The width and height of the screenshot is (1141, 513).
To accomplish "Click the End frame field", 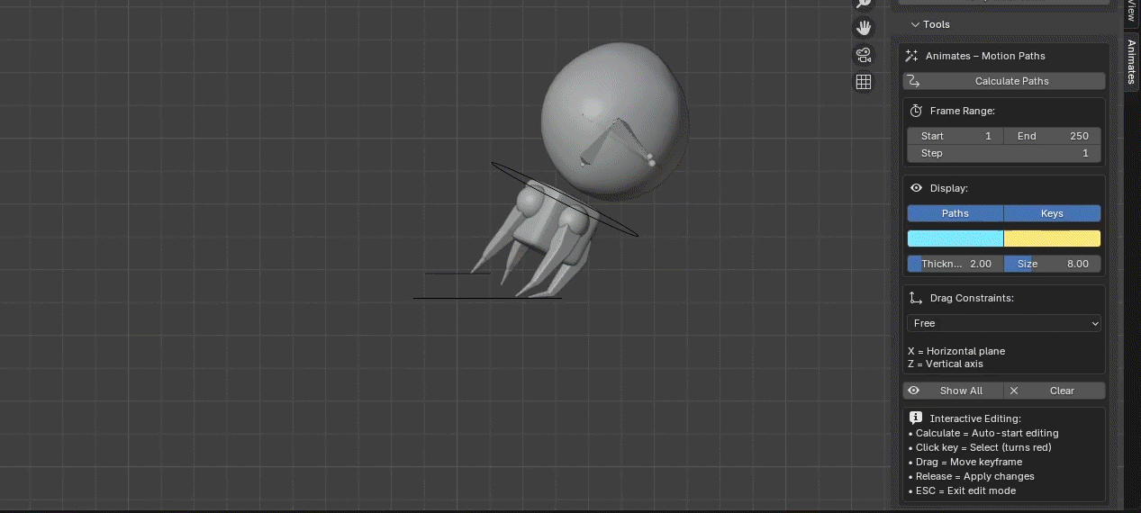I will [x=1052, y=136].
